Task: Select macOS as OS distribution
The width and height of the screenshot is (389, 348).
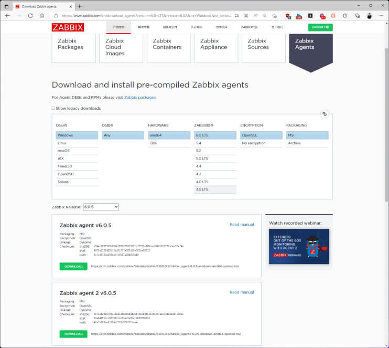Action: click(77, 151)
